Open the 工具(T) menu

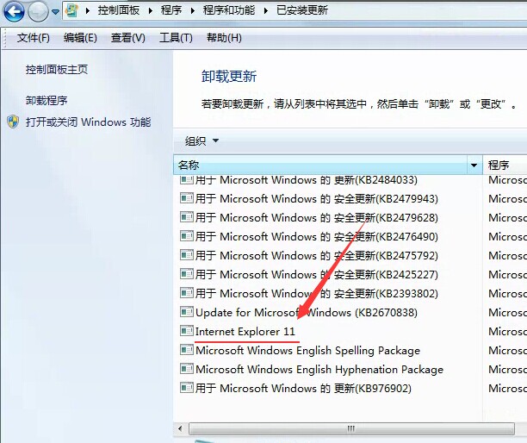[x=176, y=38]
